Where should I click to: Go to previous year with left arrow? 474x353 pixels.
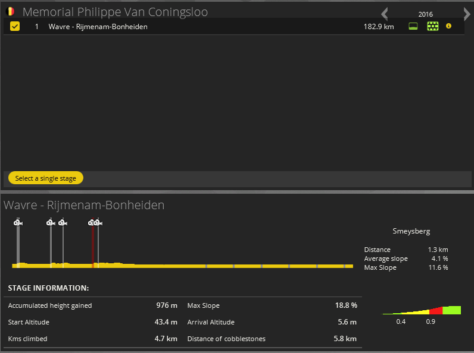pos(385,14)
